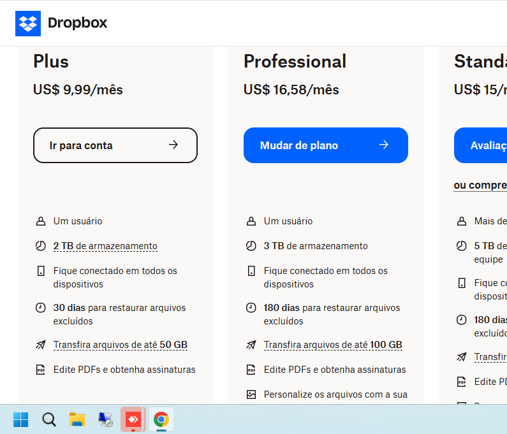
Task: Click the Dropbox logo icon
Action: coord(28,24)
